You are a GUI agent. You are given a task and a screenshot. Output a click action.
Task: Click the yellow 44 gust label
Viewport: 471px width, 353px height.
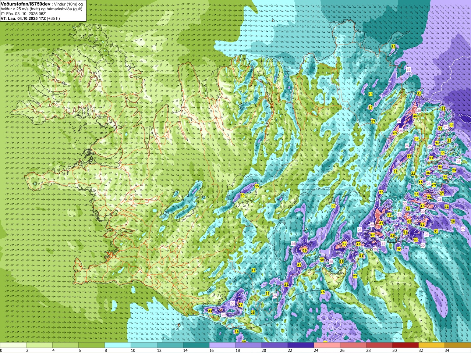pyautogui.click(x=429, y=197)
